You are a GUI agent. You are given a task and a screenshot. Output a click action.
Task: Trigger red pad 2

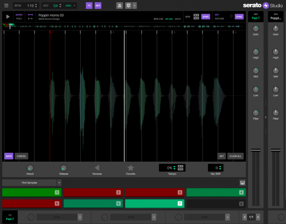[x=93, y=193]
